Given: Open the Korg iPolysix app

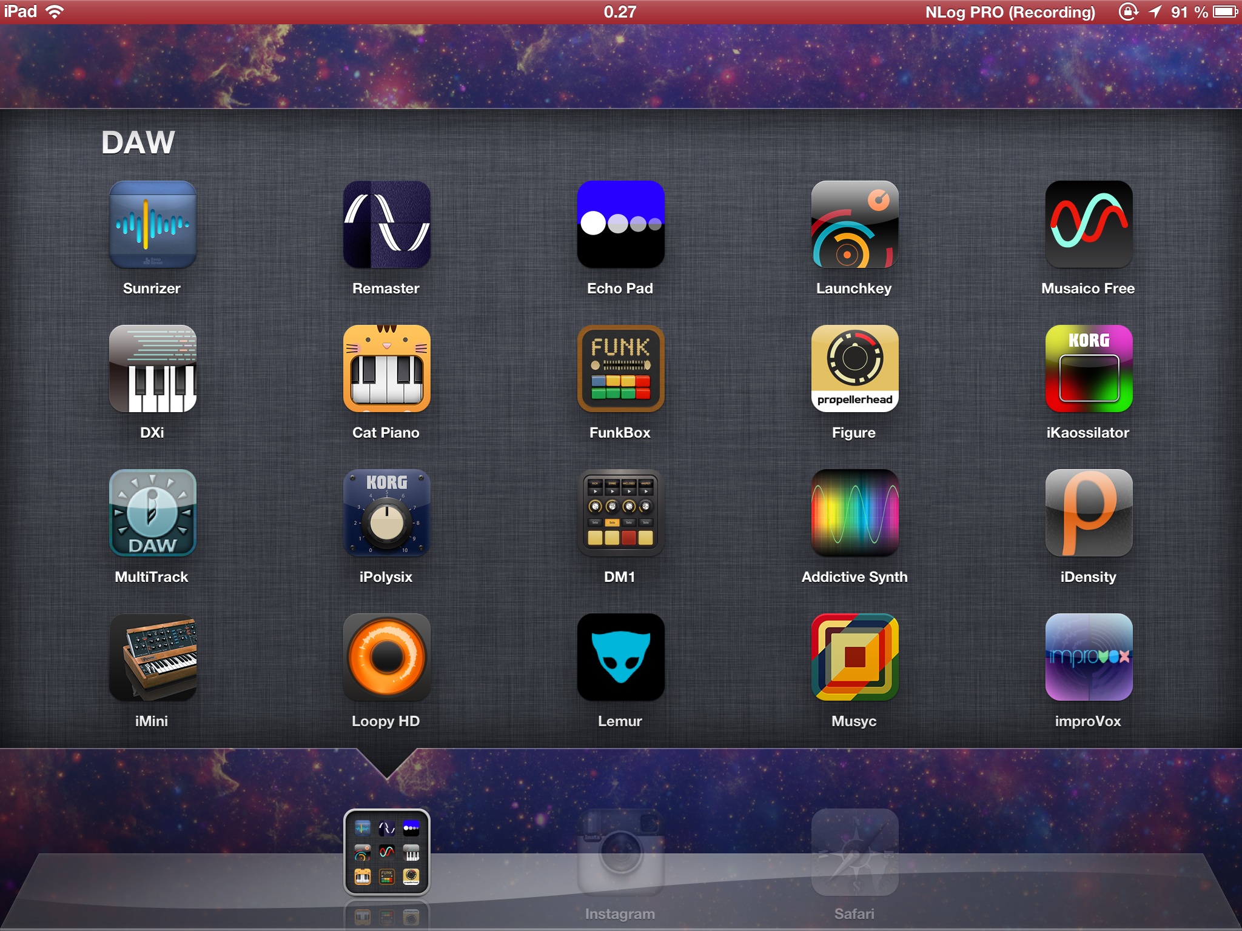Looking at the screenshot, I should pyautogui.click(x=386, y=513).
